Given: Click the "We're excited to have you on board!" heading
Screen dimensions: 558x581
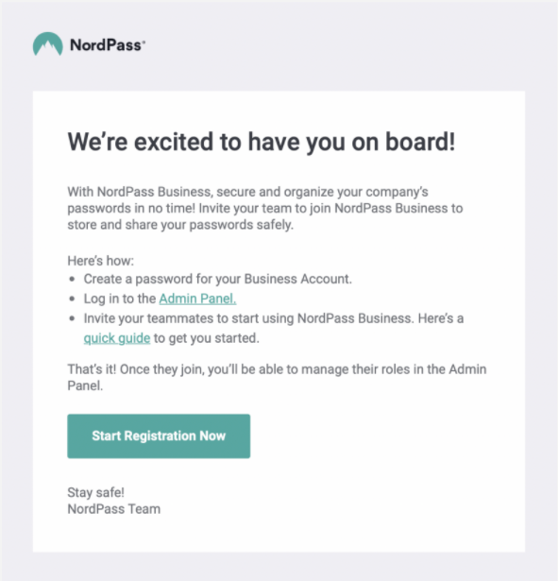Looking at the screenshot, I should point(262,142).
